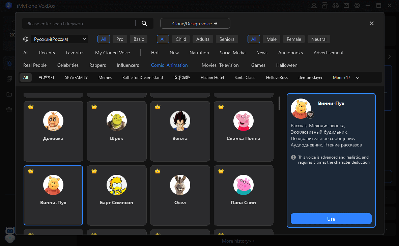Click the chatbot robot icon in bottom corner

(10, 235)
